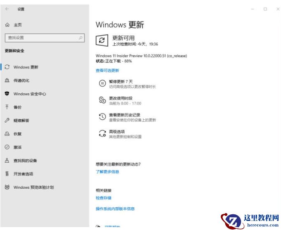Click the back arrow in Settings title bar

pos(7,9)
